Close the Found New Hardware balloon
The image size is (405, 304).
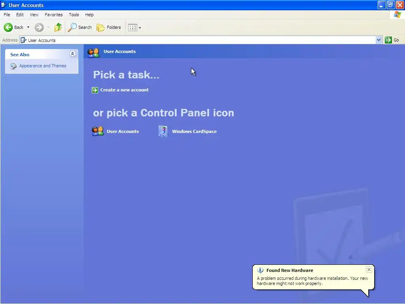(369, 270)
